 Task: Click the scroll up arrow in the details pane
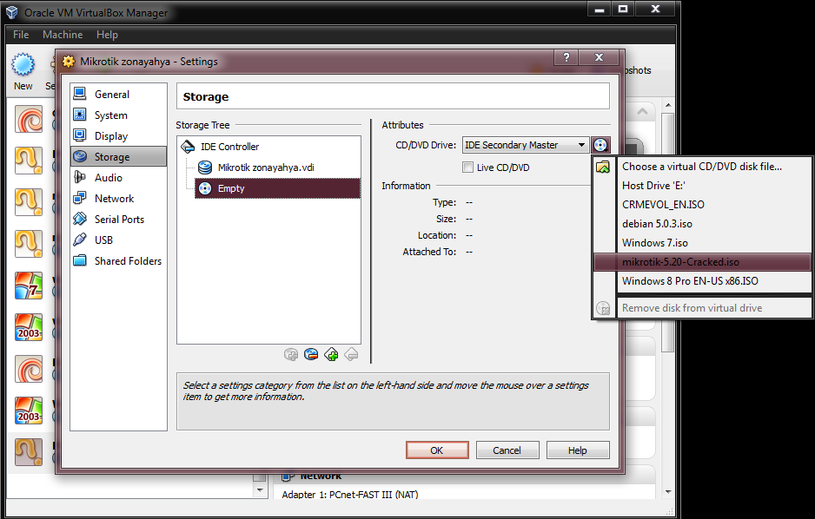point(668,105)
